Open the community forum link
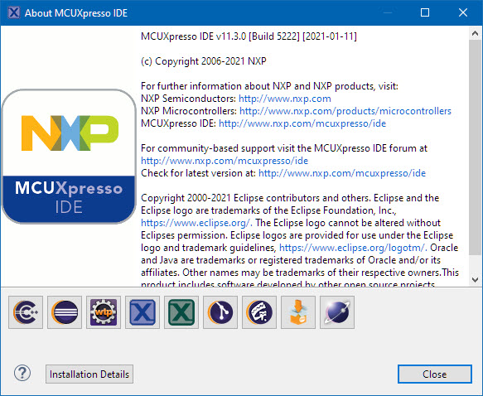This screenshot has width=483, height=396. 225,161
